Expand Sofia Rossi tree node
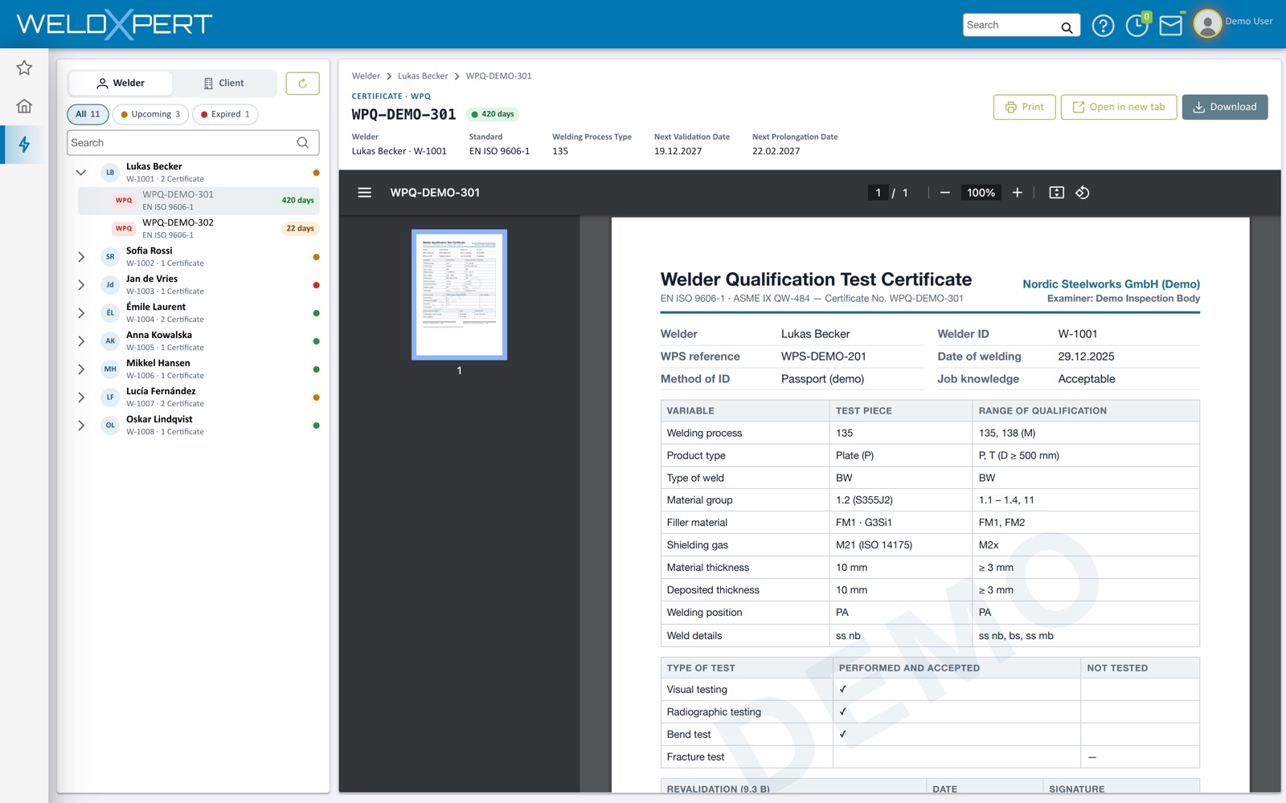The width and height of the screenshot is (1286, 803). [x=81, y=257]
